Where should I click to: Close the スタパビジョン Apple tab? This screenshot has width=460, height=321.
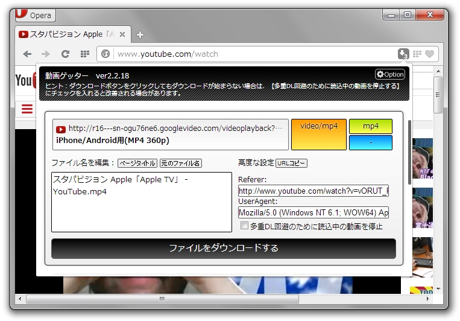122,34
